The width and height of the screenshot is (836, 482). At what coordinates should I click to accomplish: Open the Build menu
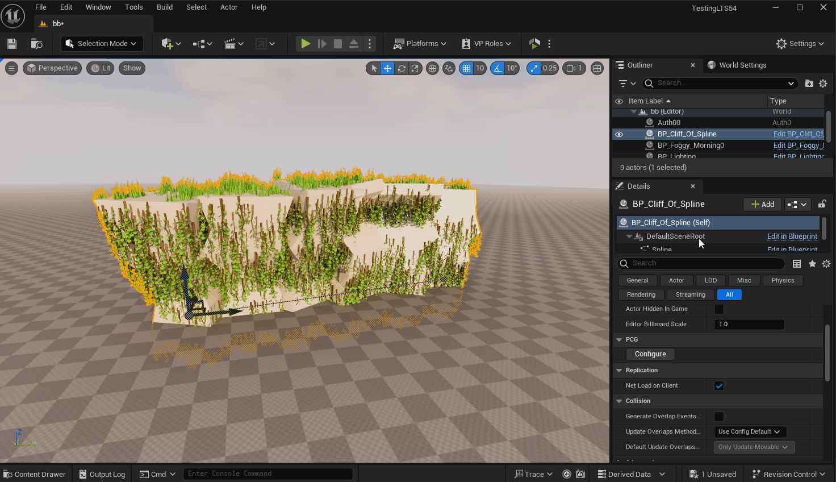pyautogui.click(x=165, y=7)
